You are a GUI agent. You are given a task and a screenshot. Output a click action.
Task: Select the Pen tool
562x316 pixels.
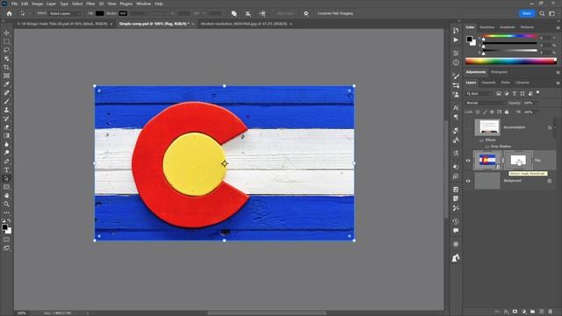(x=6, y=162)
